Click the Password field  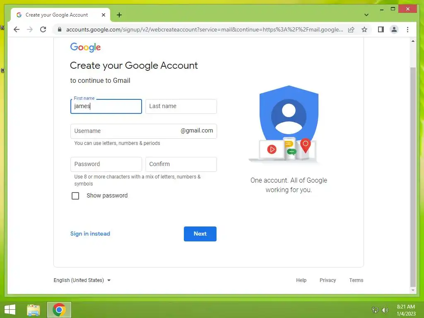coord(106,164)
